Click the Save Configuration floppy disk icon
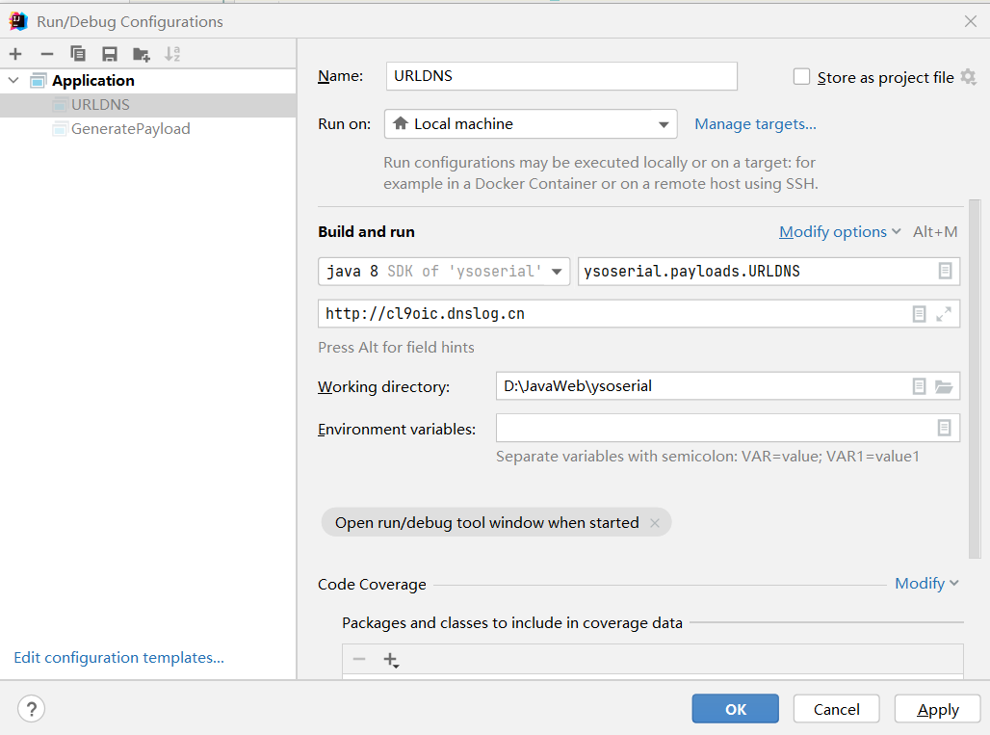 click(x=110, y=54)
